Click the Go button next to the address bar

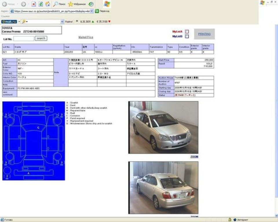click(102, 11)
